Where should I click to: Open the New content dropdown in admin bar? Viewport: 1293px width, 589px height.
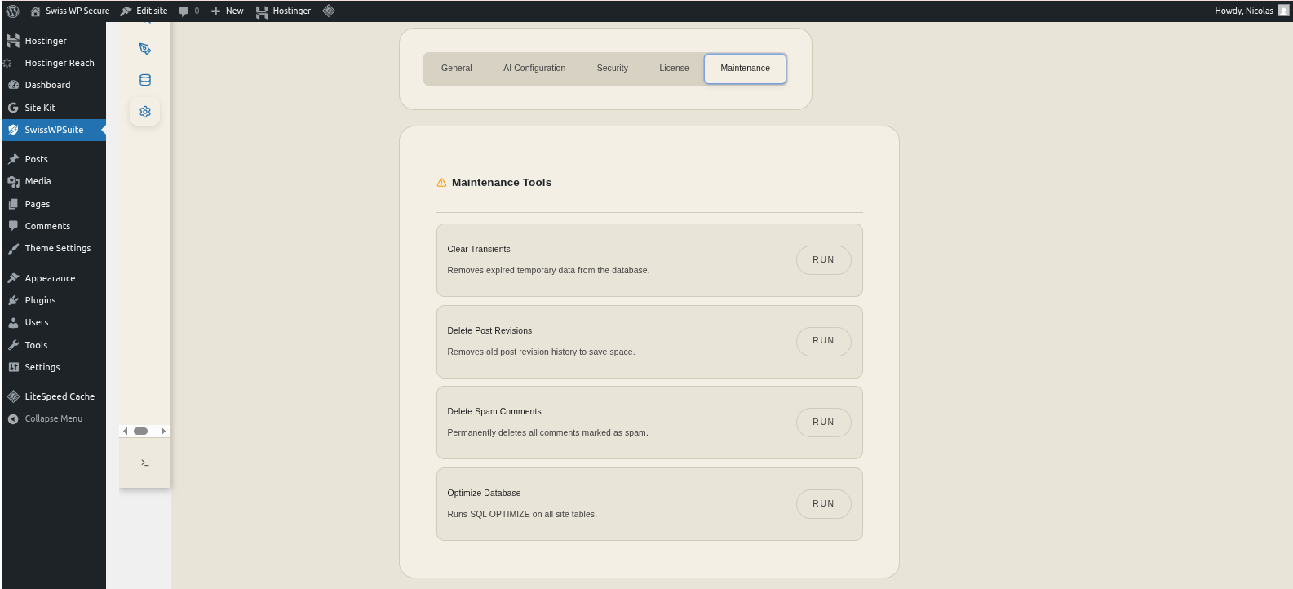pyautogui.click(x=228, y=11)
